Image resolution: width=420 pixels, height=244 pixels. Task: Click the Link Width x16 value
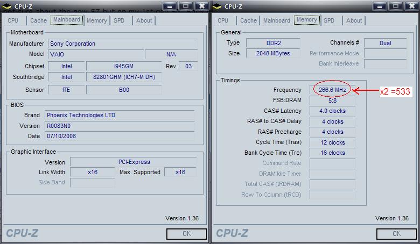point(93,172)
